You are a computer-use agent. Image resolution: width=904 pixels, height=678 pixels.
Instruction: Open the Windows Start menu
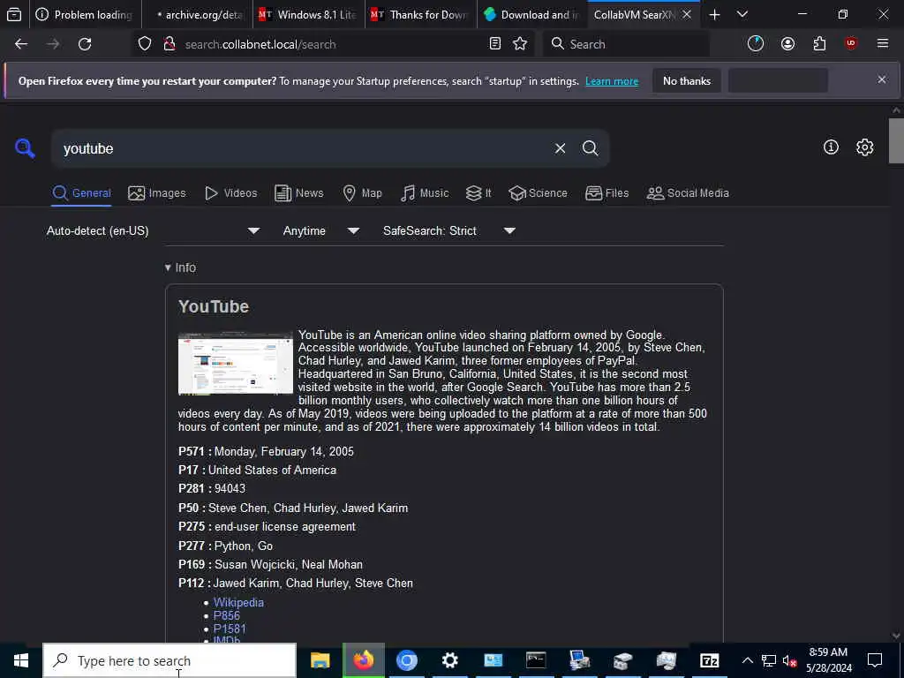click(x=21, y=660)
